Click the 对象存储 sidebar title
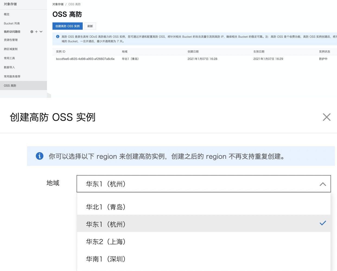Screen dimensions: 337x271 [10, 4]
